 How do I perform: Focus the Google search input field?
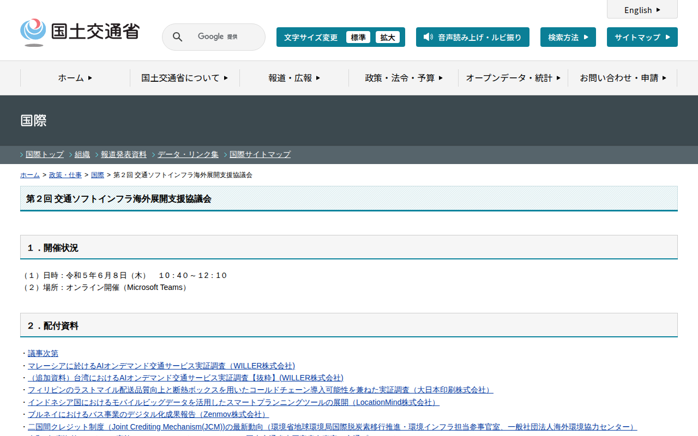coord(224,37)
